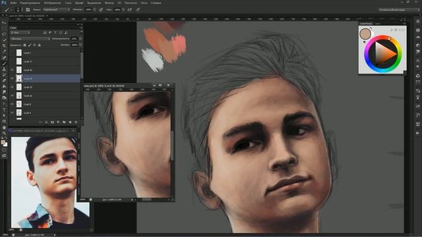
Task: Select the Eyedropper tool
Action: click(x=4, y=51)
